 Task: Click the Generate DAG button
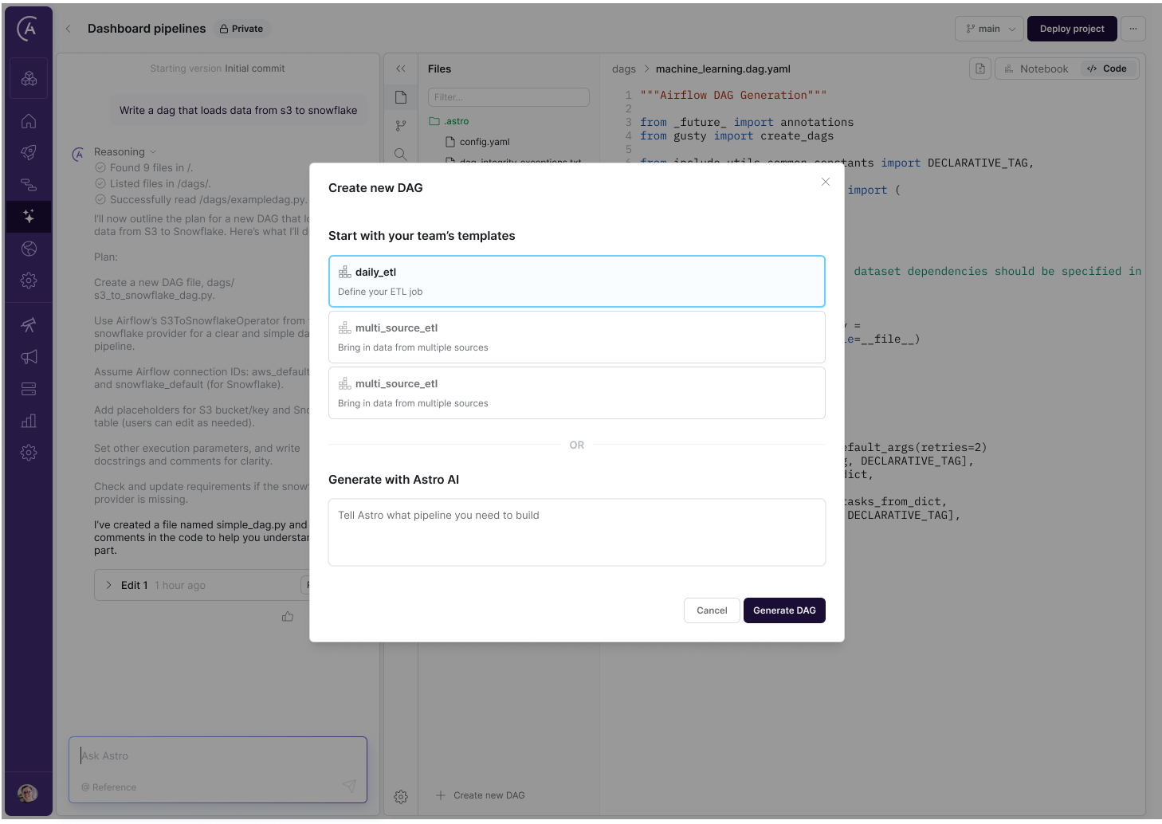coord(784,610)
